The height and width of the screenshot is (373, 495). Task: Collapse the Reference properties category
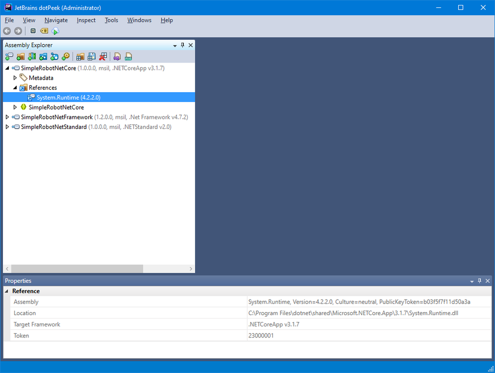click(6, 291)
